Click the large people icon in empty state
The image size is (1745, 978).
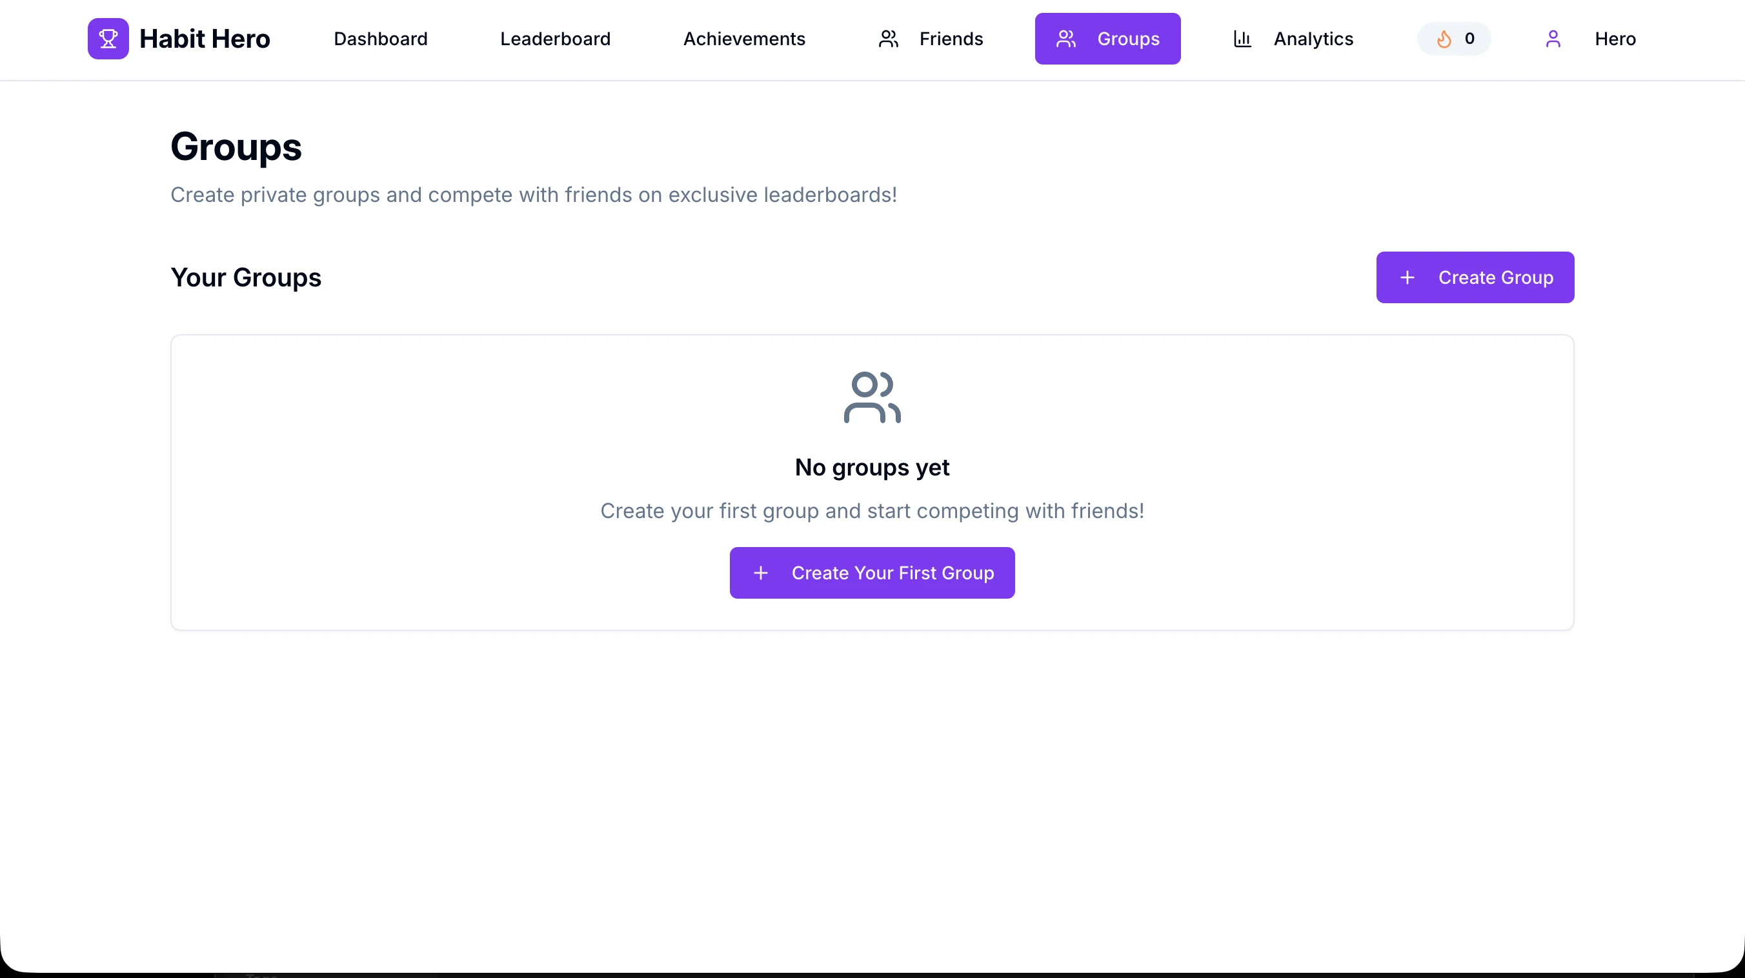872,397
